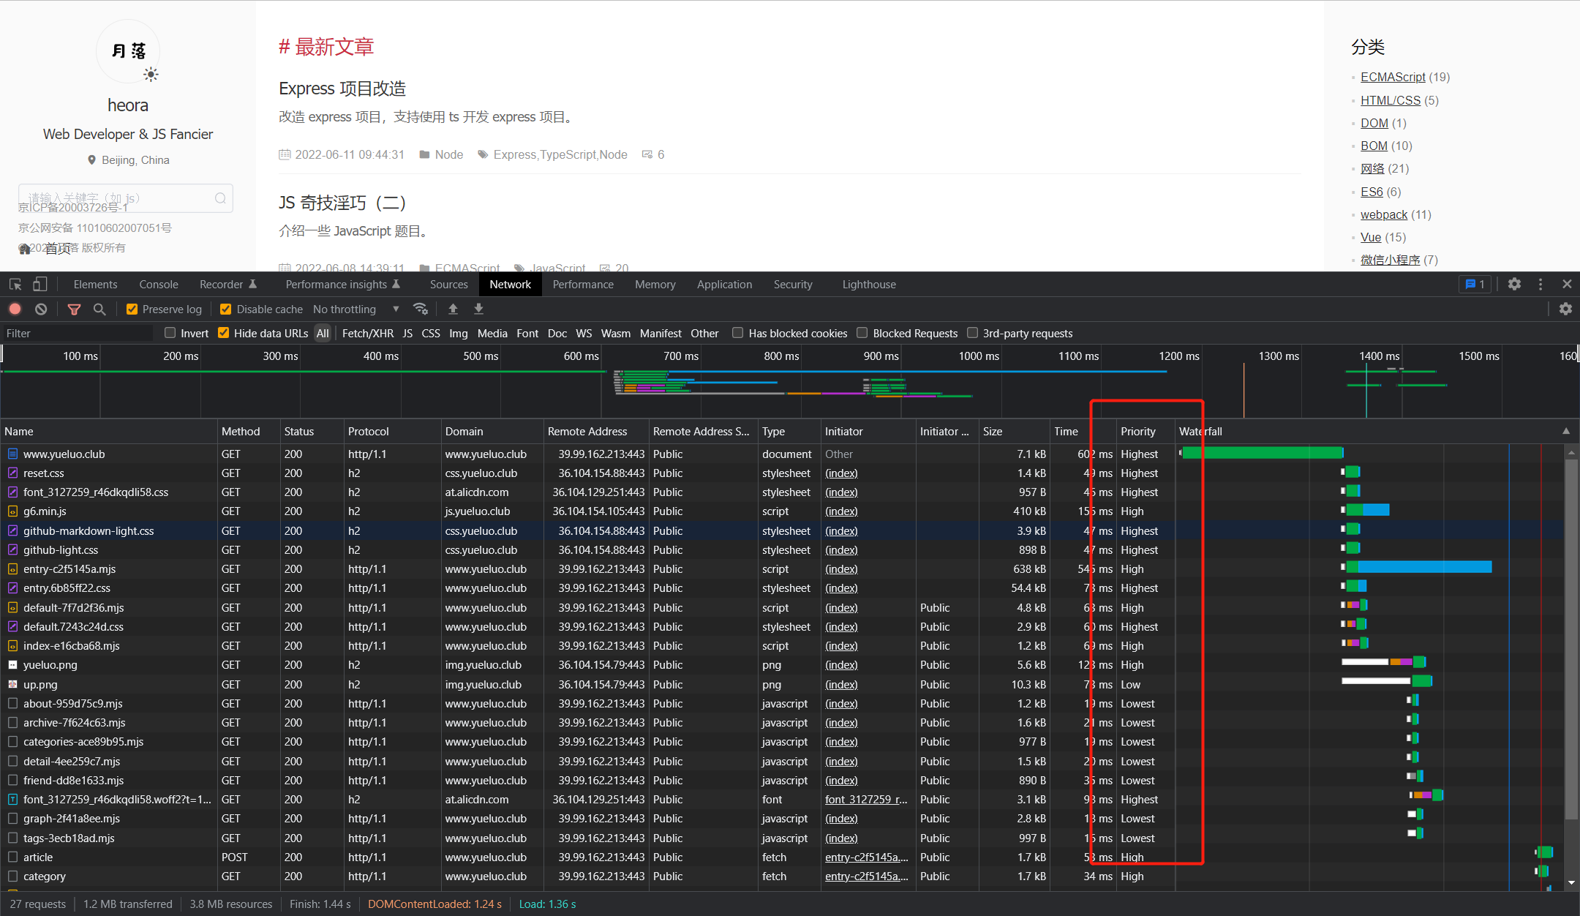Toggle the filter funnel icon

point(74,309)
